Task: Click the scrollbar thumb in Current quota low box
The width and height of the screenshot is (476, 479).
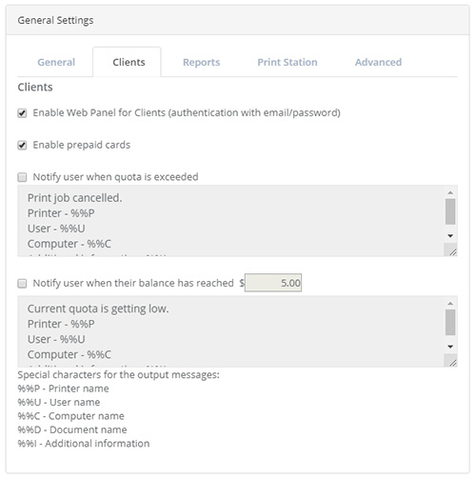Action: coord(450,322)
